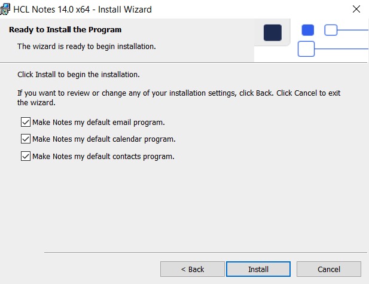Disable the default contacts program checkbox
This screenshot has height=284, width=369.
click(26, 156)
